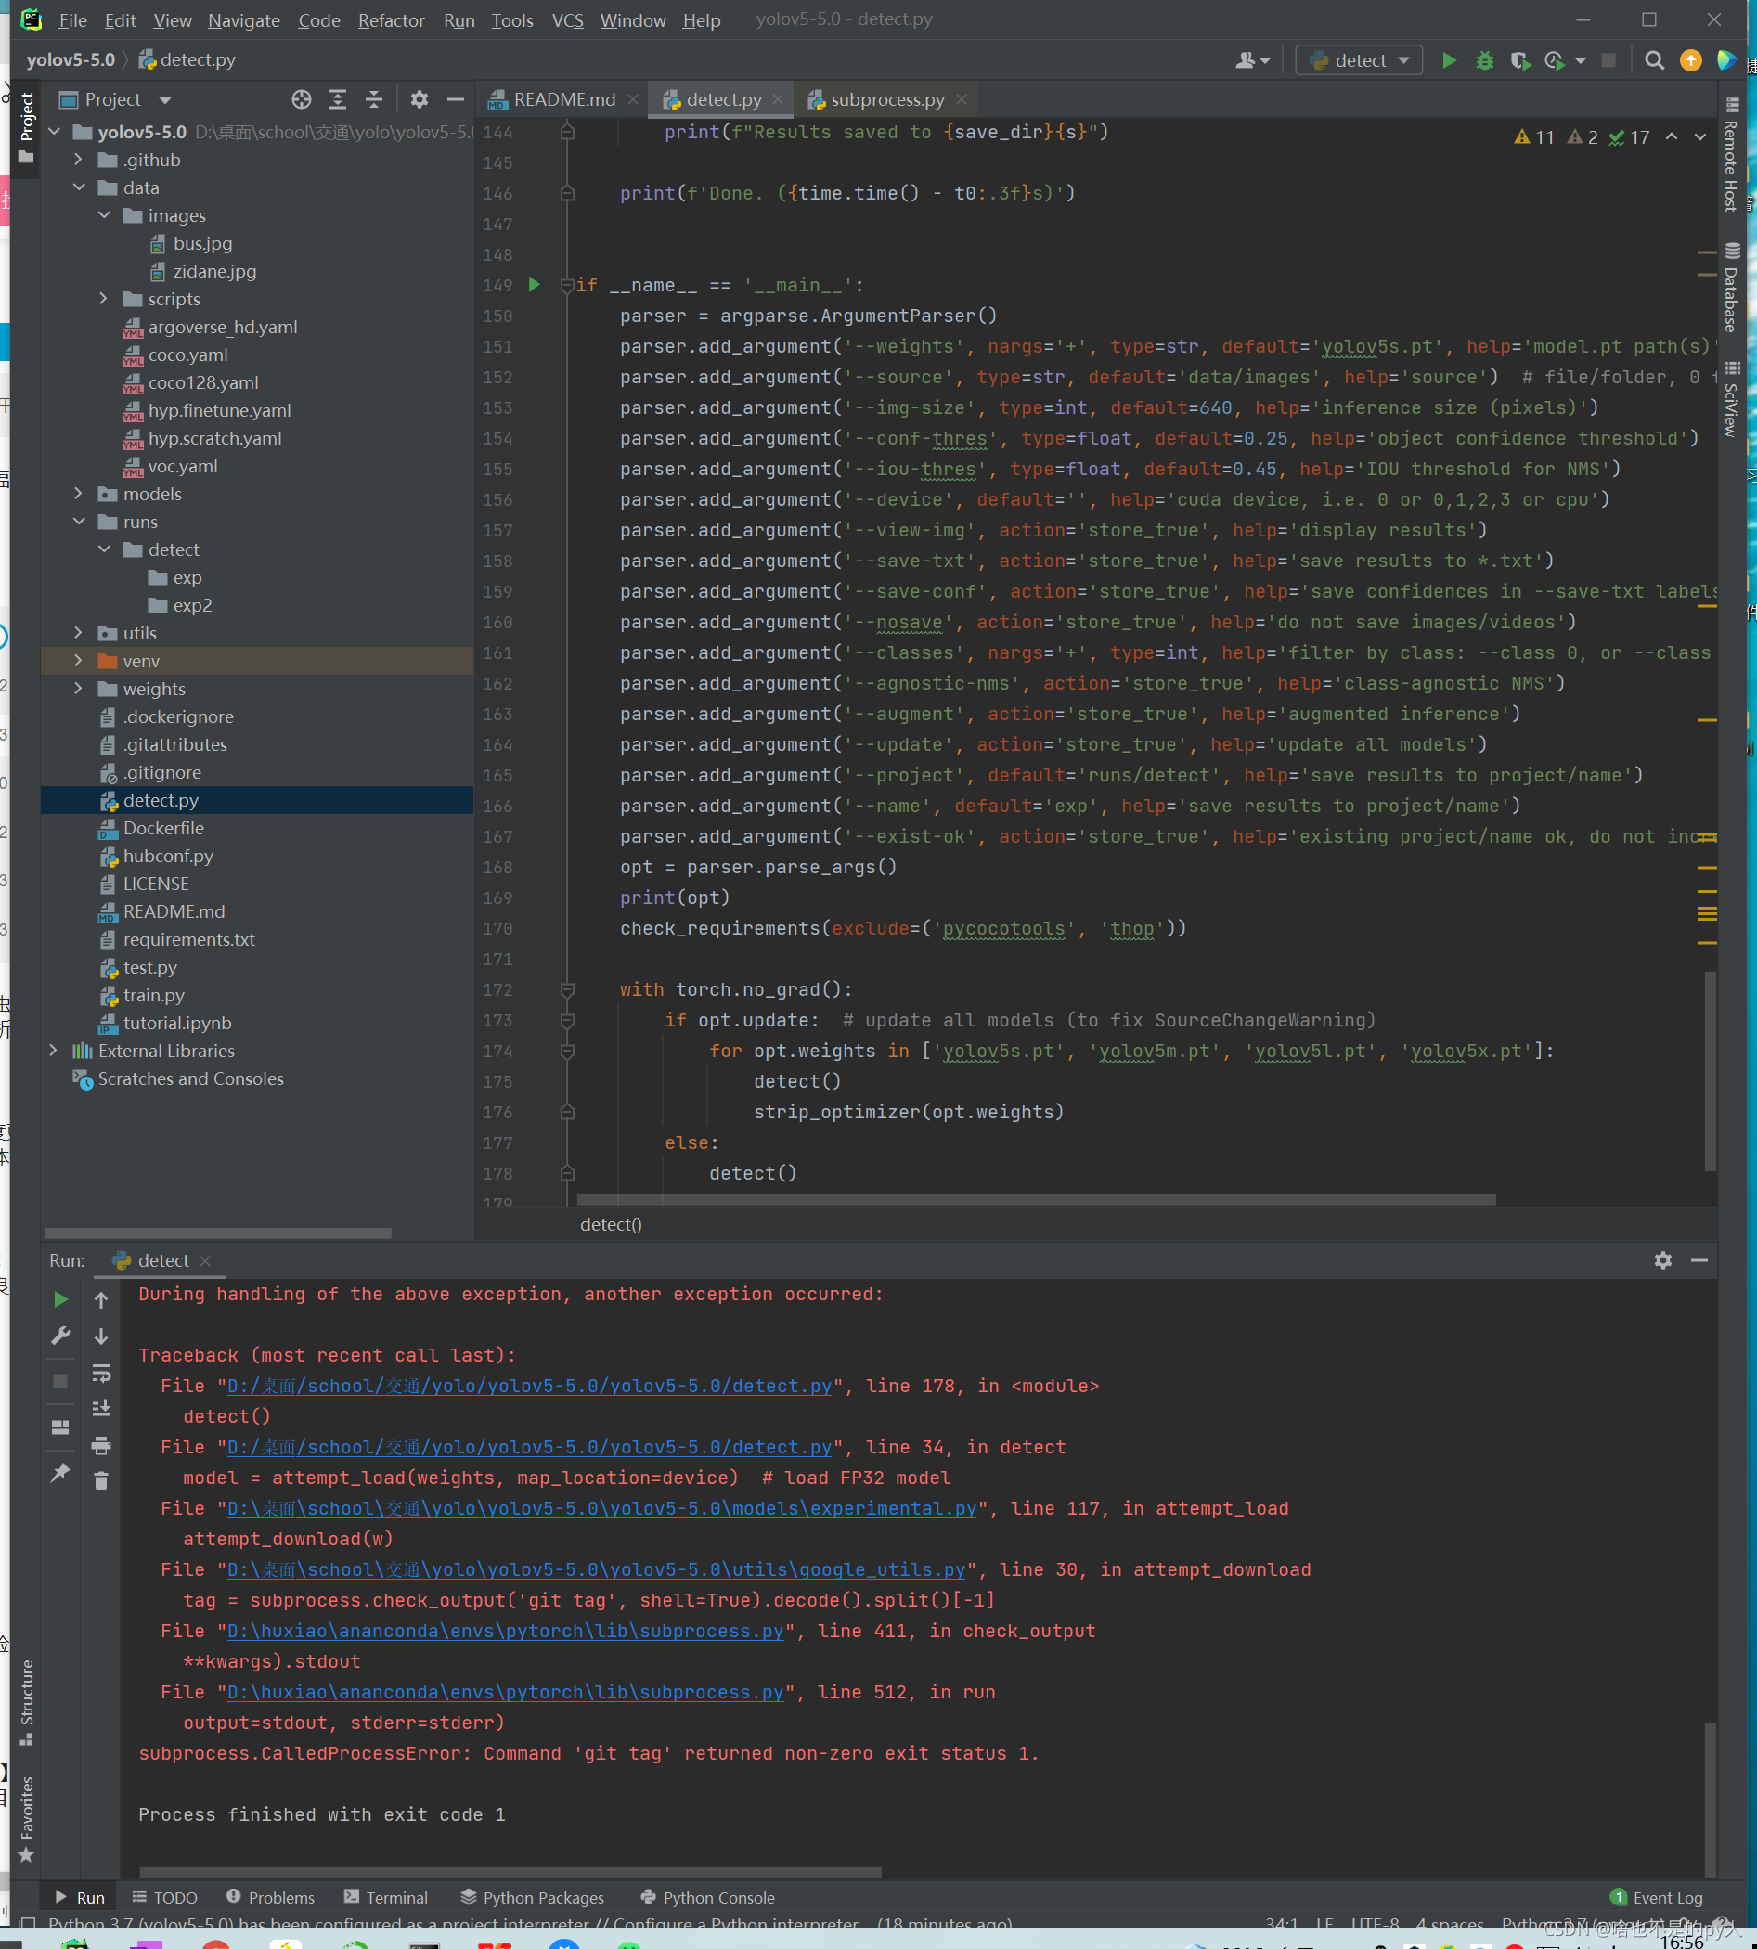Open the Refactor menu

391,19
